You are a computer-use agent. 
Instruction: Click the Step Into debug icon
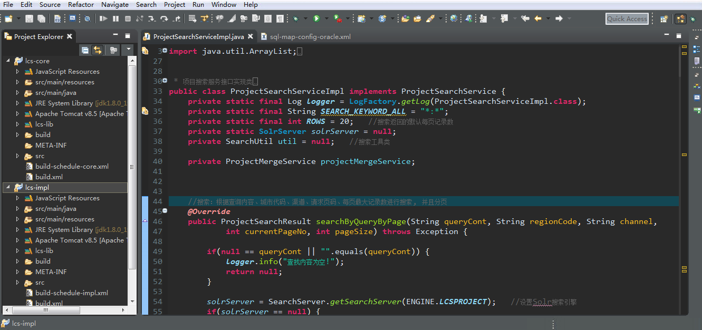pyautogui.click(x=151, y=18)
